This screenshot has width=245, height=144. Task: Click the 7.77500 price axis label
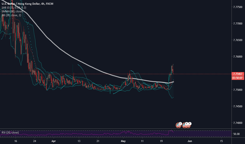click(x=238, y=7)
